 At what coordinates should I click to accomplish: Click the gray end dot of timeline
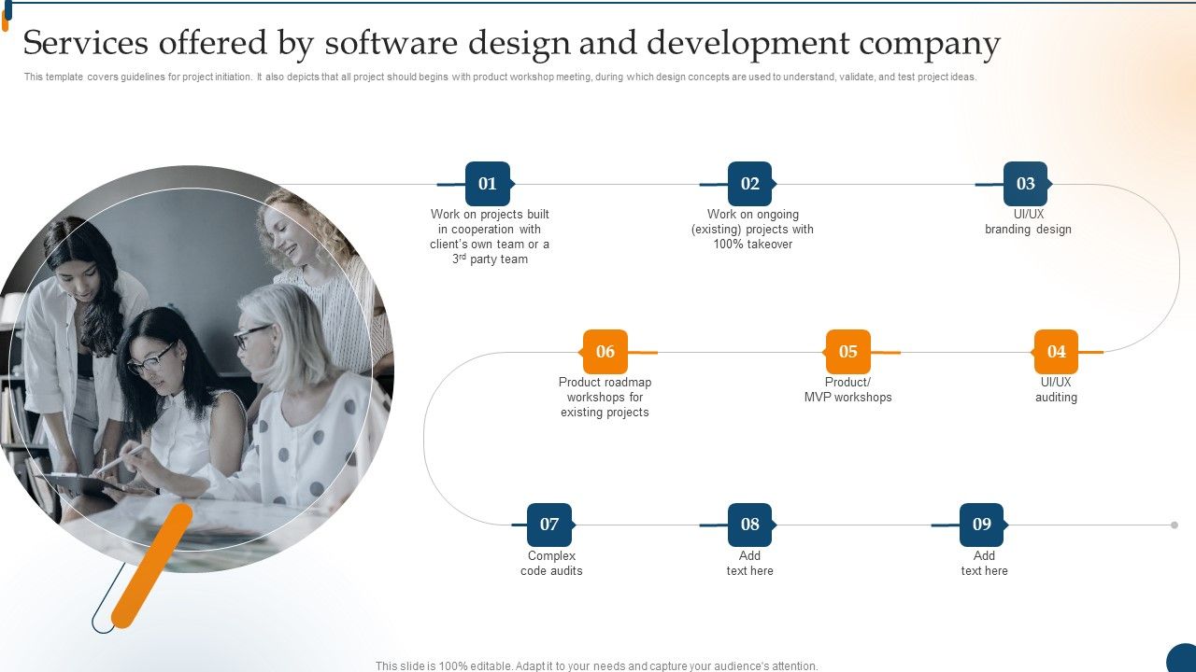(x=1175, y=525)
